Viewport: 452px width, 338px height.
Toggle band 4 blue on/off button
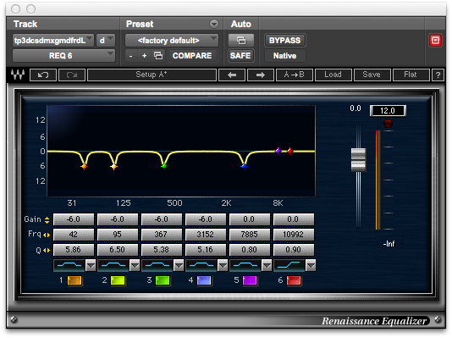[204, 280]
